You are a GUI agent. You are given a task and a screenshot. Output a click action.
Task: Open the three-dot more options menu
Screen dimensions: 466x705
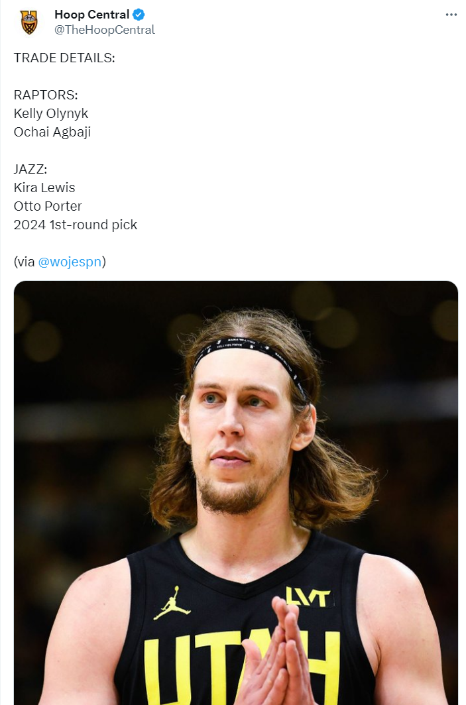click(451, 15)
